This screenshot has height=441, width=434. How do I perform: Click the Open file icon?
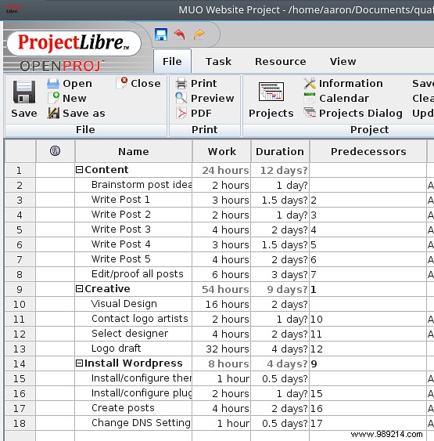(x=53, y=84)
